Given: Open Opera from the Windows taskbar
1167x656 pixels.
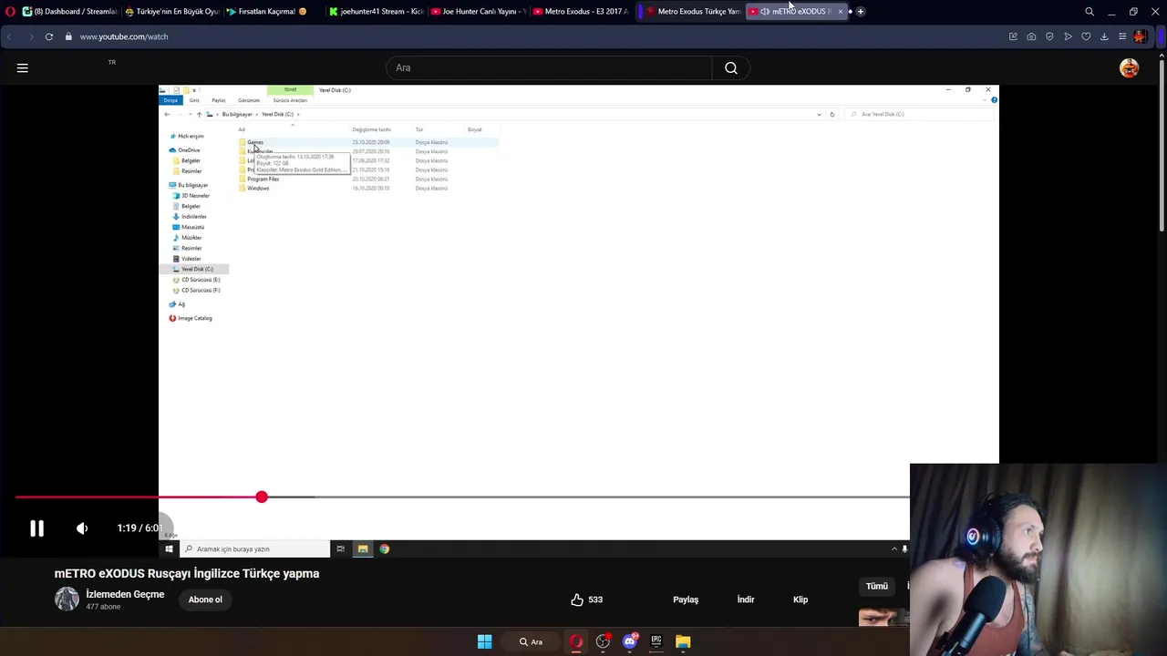Looking at the screenshot, I should 576,641.
